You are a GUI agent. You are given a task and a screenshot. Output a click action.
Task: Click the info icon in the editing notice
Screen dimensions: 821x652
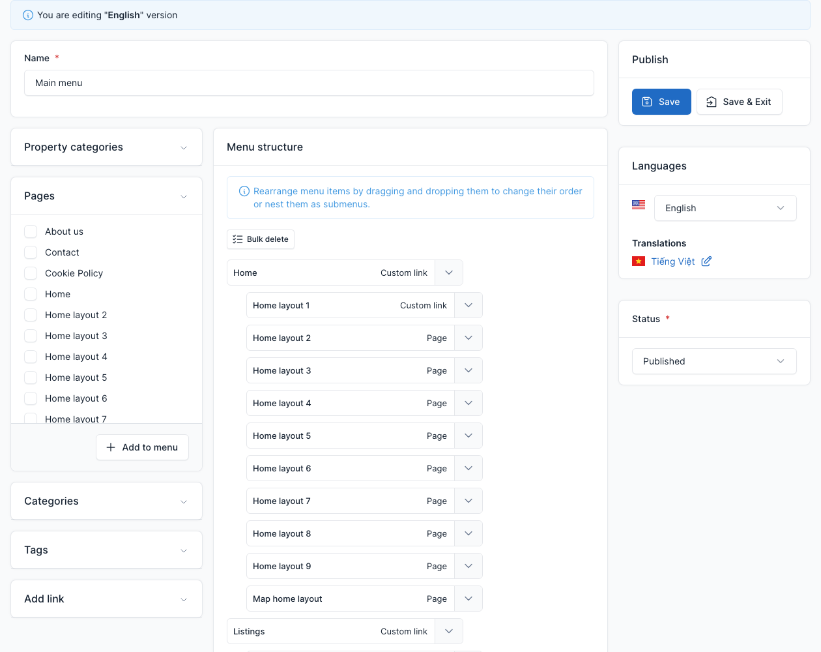tap(28, 15)
